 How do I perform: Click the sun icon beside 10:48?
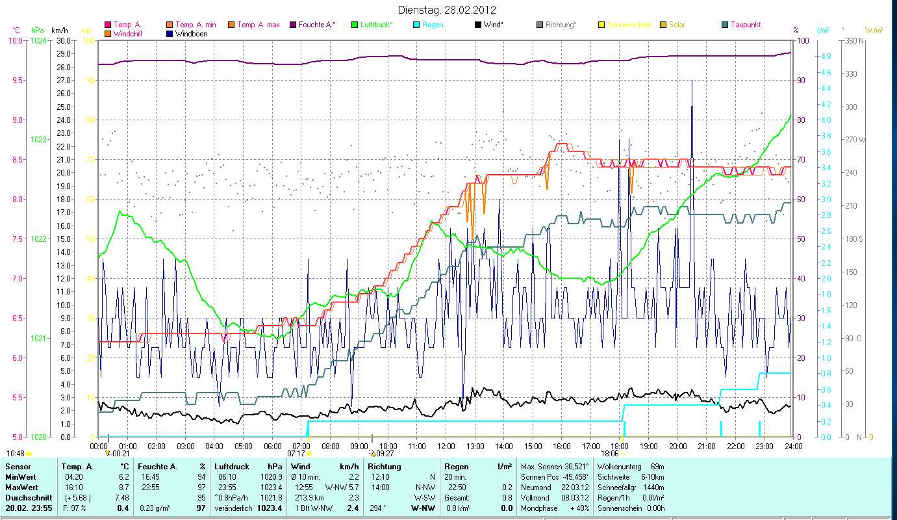pos(29,453)
